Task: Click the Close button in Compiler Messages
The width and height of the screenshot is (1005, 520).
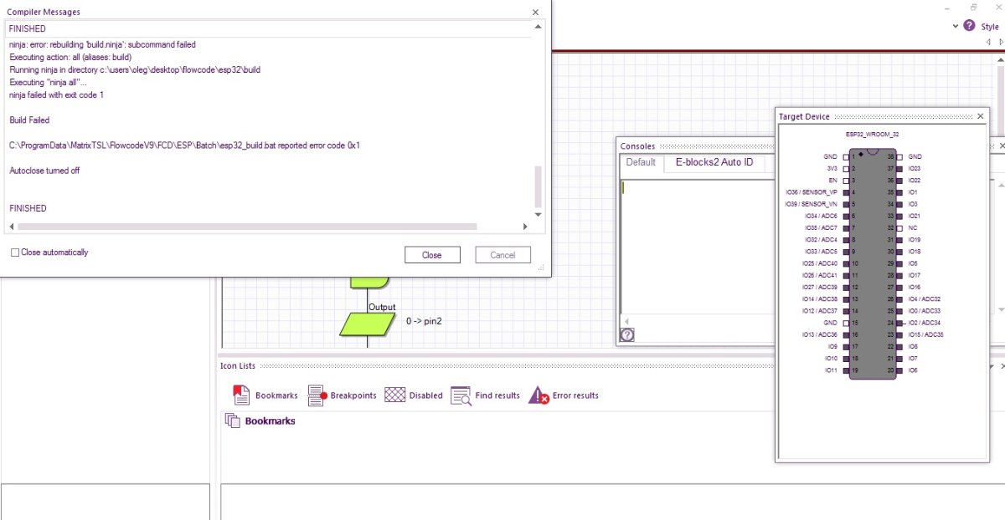Action: point(432,255)
